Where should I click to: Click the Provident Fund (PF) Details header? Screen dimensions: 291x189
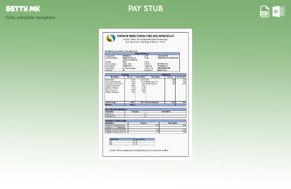coord(116,120)
